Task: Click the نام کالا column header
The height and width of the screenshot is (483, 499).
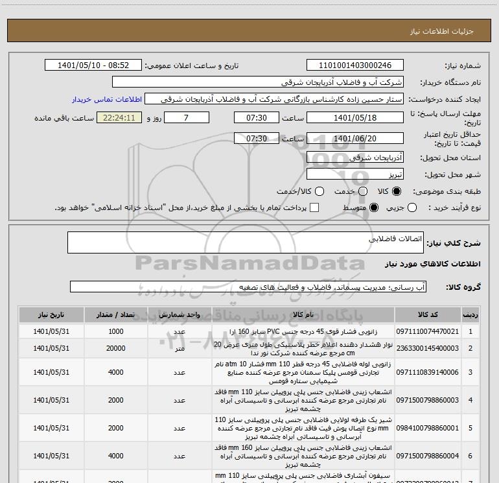Action: [303, 314]
